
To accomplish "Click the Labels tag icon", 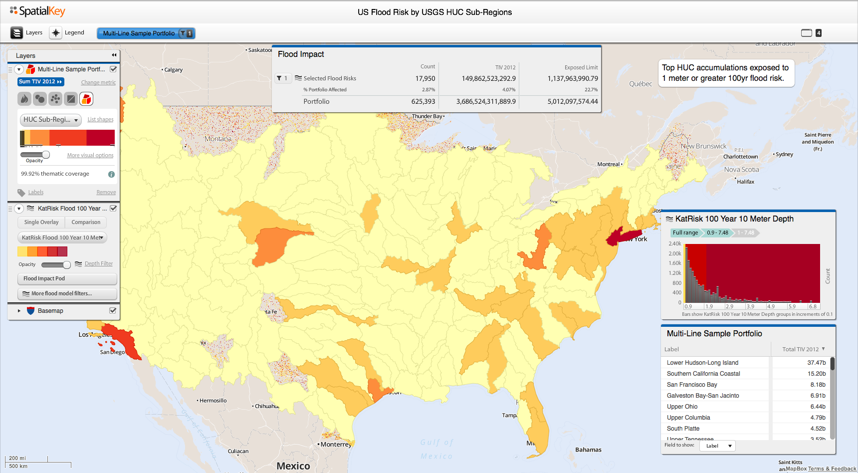I will point(21,193).
